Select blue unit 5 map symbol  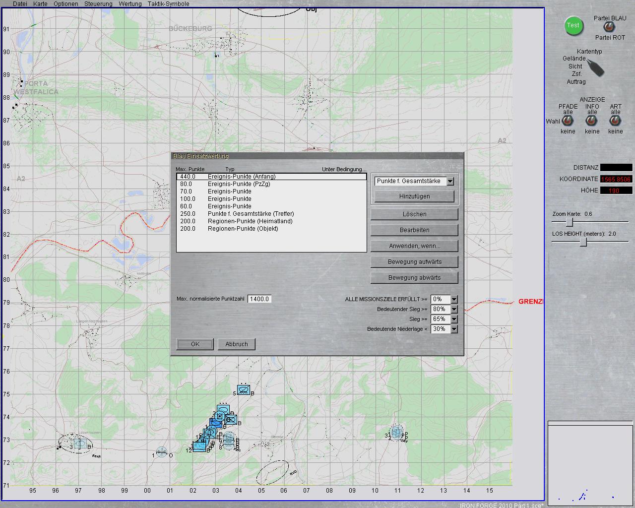pyautogui.click(x=243, y=390)
